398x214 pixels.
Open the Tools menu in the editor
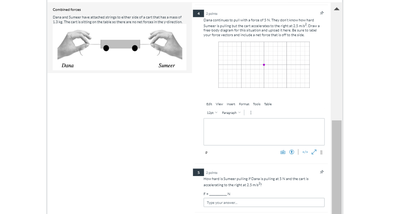pyautogui.click(x=257, y=104)
